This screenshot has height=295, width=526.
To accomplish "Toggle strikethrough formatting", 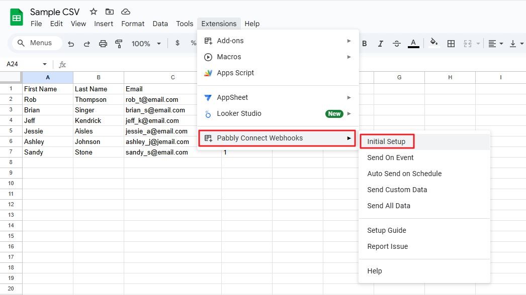I will pyautogui.click(x=397, y=44).
